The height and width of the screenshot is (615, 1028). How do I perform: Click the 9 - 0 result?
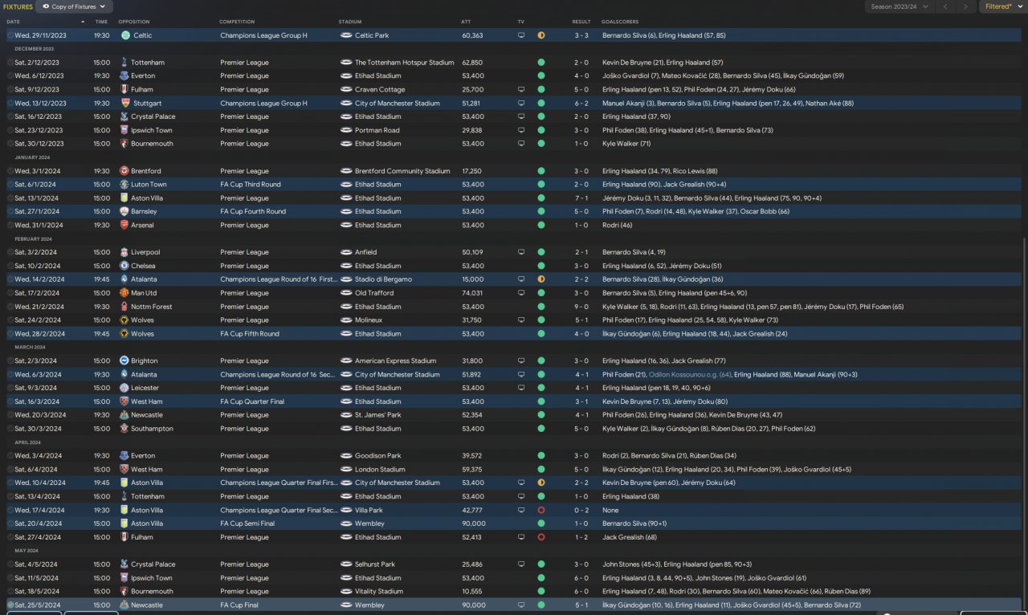tap(581, 307)
